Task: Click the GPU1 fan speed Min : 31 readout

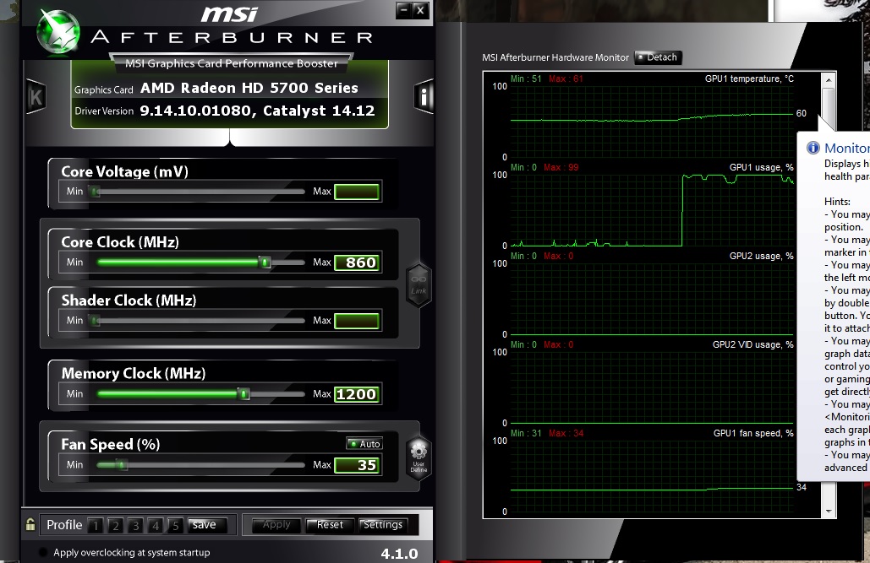Action: (x=526, y=433)
